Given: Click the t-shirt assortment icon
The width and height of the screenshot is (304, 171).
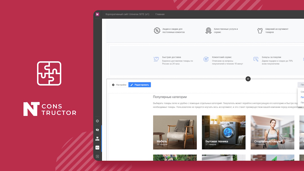Looking at the screenshot, I should 260,31.
